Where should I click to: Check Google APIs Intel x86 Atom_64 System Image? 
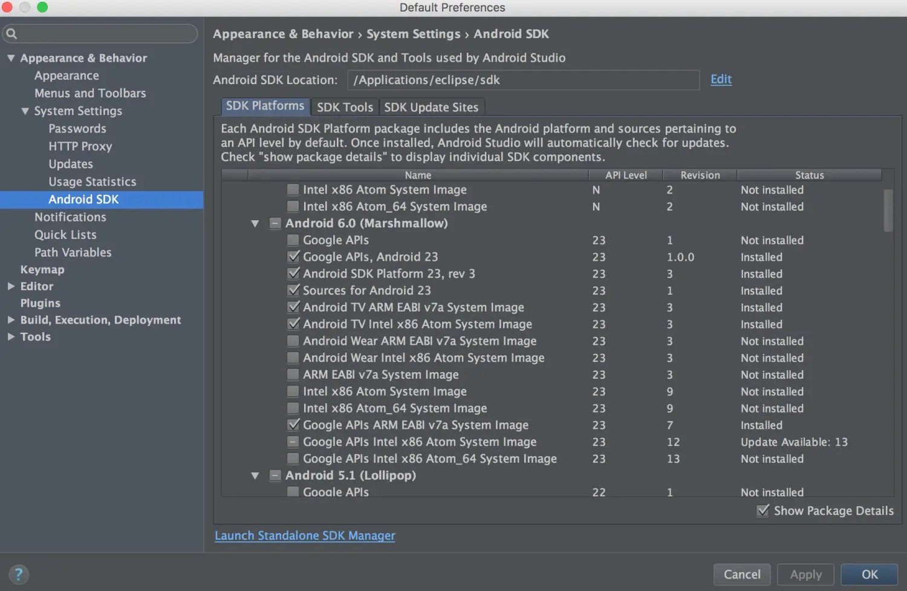(293, 459)
